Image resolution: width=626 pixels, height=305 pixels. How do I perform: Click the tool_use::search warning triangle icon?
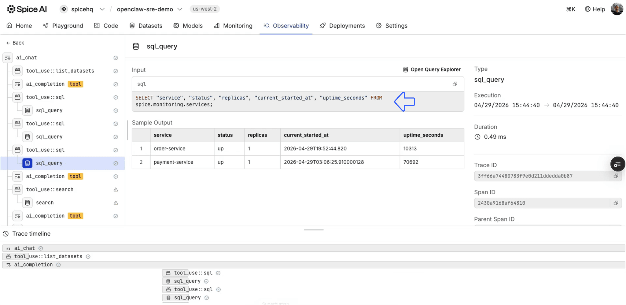pos(116,189)
